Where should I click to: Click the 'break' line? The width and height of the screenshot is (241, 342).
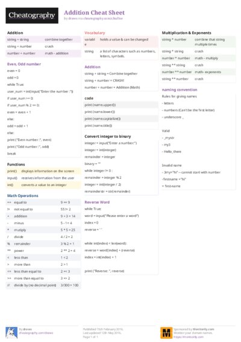coord(11,153)
